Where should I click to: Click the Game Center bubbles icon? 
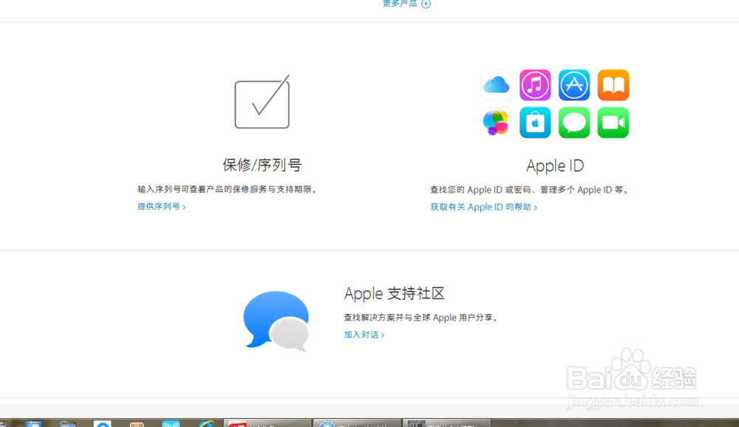click(x=497, y=123)
